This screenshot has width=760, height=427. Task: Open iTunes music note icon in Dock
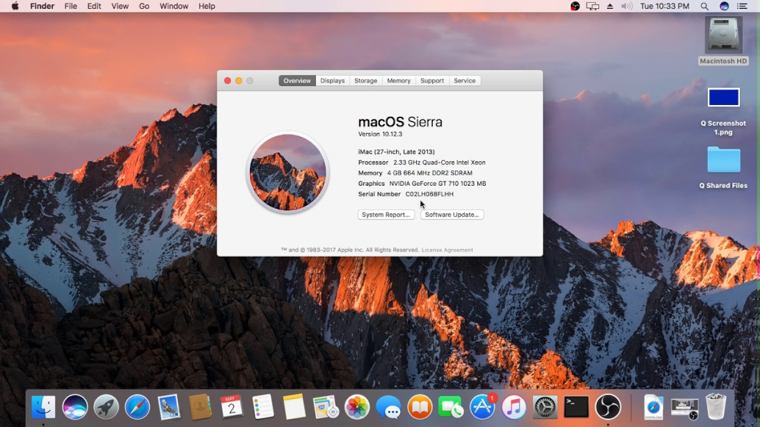pos(514,407)
